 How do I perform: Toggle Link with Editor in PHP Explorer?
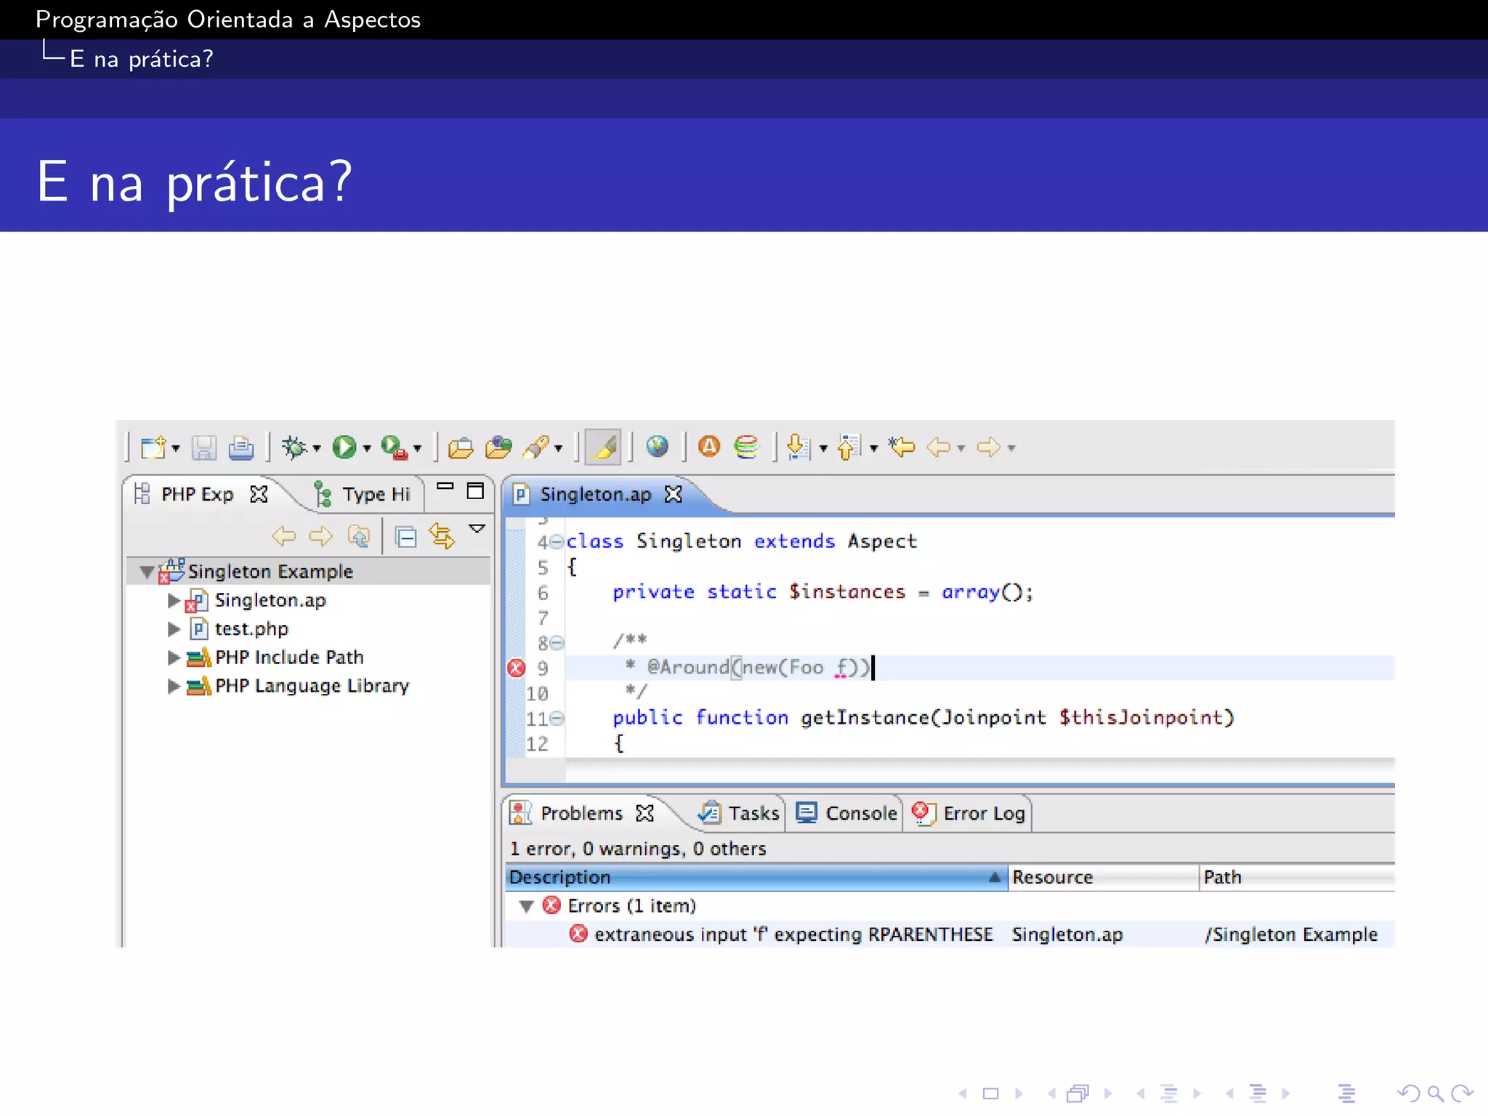coord(442,536)
